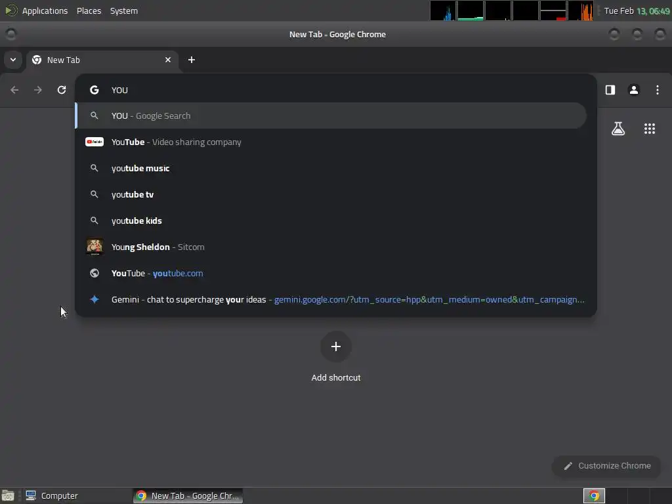Click the 'Add shortcut' label
The image size is (672, 504).
click(336, 377)
